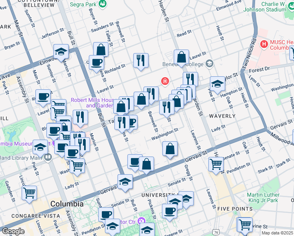Select the Visitor Ctr pink camera marker
The image size is (294, 236).
click(x=141, y=221)
